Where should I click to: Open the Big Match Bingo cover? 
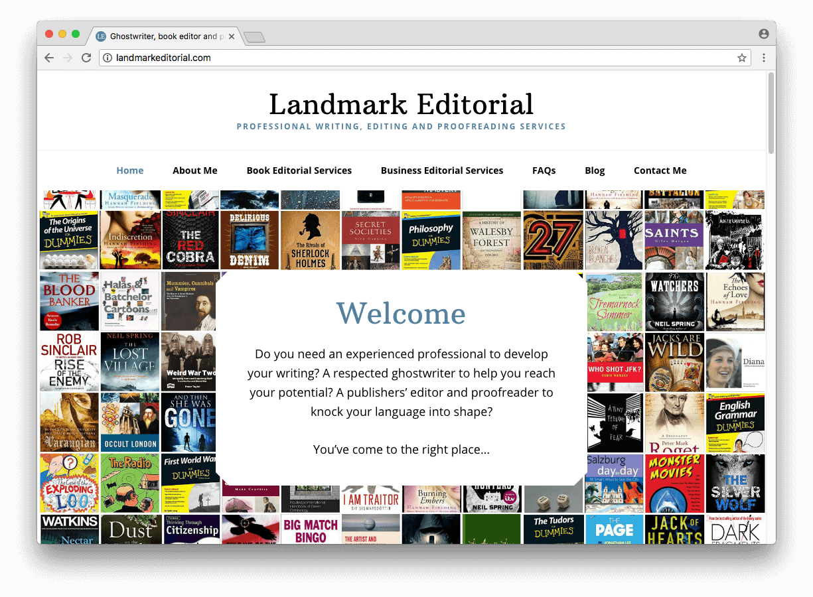pos(310,529)
